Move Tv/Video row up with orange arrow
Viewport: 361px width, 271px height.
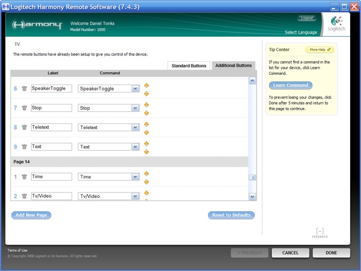pos(146,193)
